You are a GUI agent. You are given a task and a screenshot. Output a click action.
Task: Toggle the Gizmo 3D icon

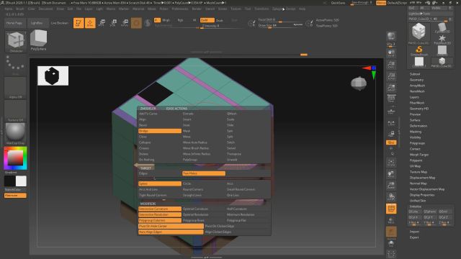[136, 23]
